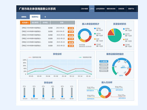Viewport: 147px width, 110px height.
Task: Open 服务类投诉 link on the red connector
Action: tap(122, 98)
